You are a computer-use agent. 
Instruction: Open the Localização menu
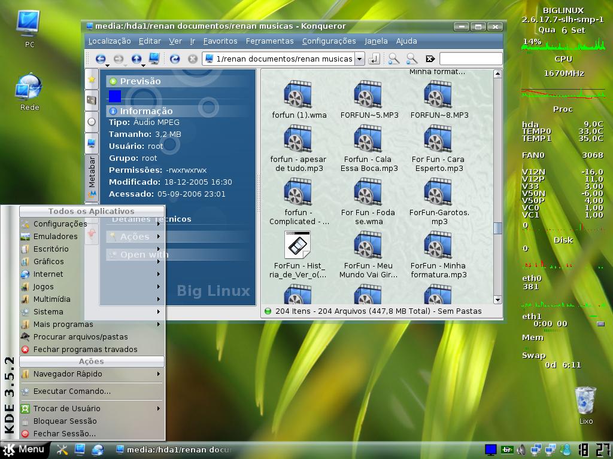110,41
